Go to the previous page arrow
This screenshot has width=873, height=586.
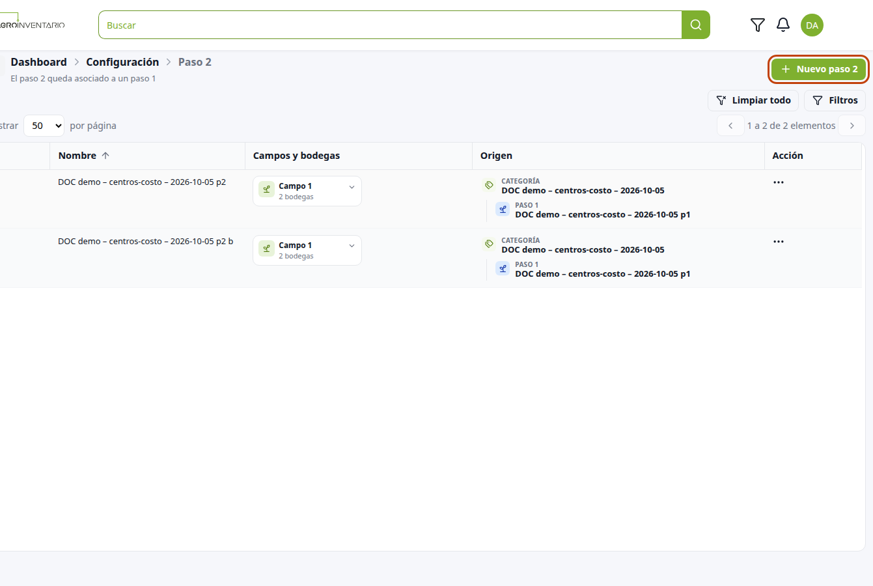coord(730,126)
